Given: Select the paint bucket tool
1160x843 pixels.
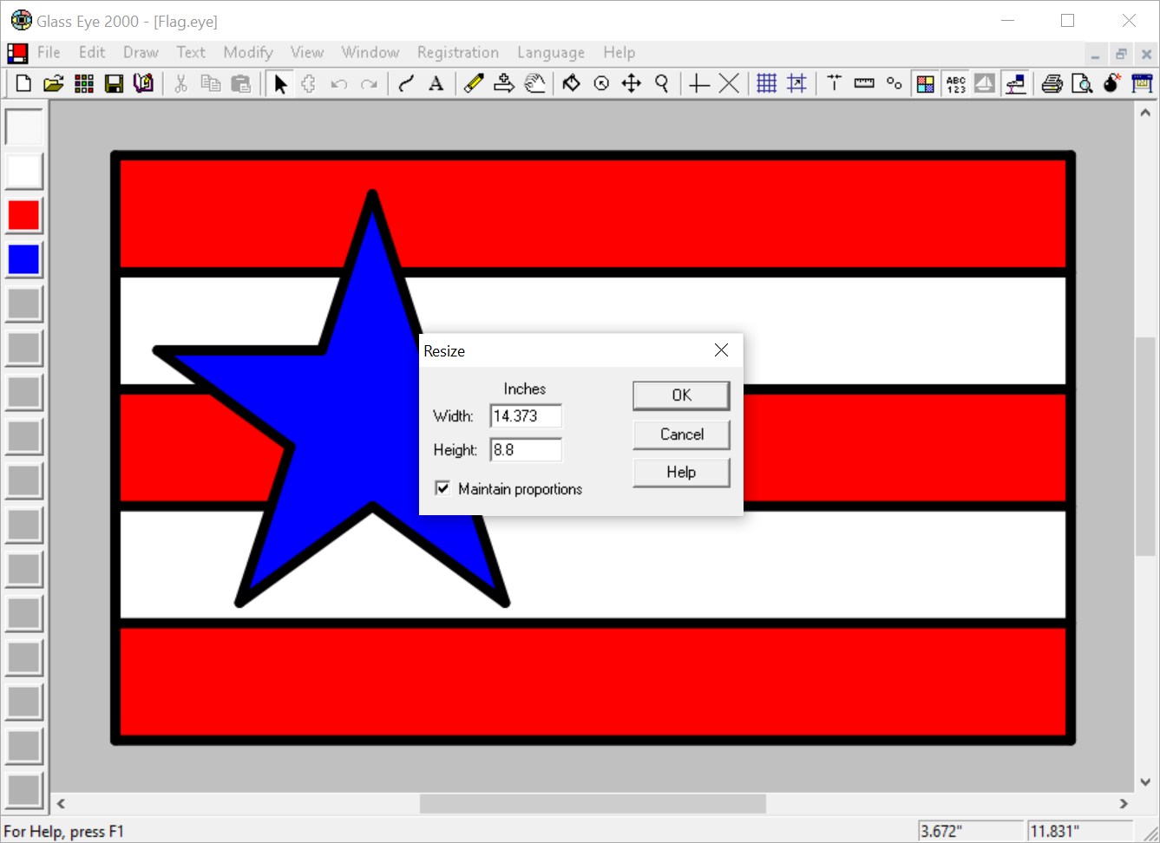Looking at the screenshot, I should point(571,83).
